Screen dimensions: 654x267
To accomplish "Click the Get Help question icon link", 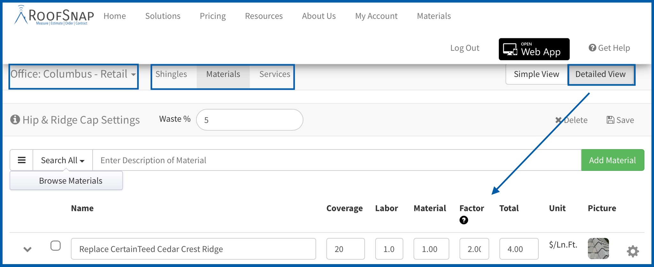I will tap(609, 48).
